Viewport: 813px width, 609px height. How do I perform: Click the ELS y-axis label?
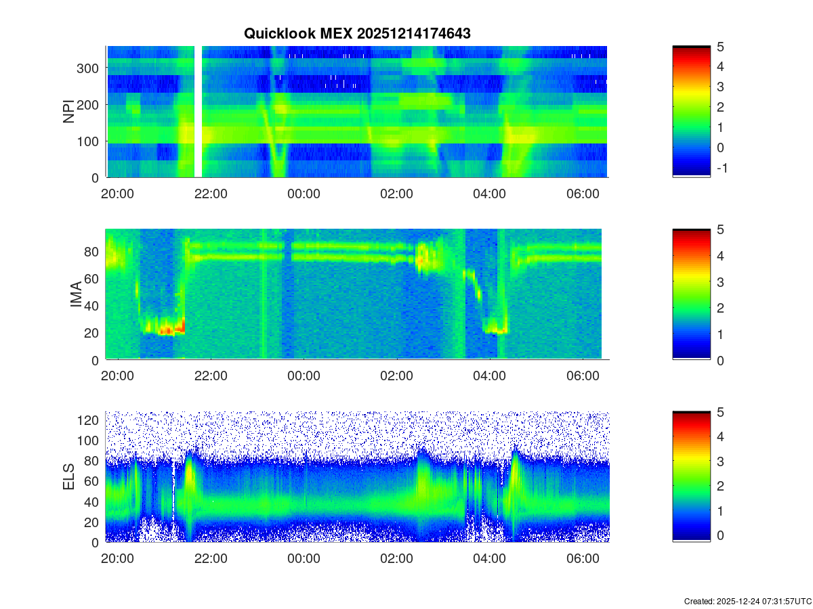pyautogui.click(x=69, y=477)
